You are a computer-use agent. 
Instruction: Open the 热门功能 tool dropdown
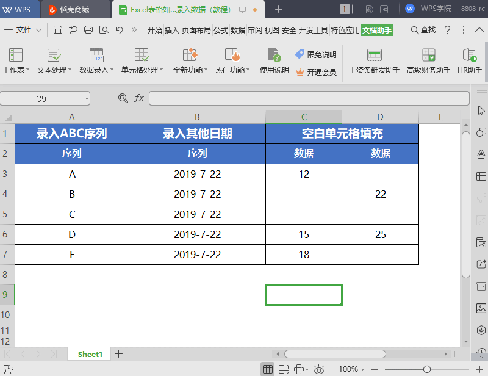pyautogui.click(x=232, y=62)
